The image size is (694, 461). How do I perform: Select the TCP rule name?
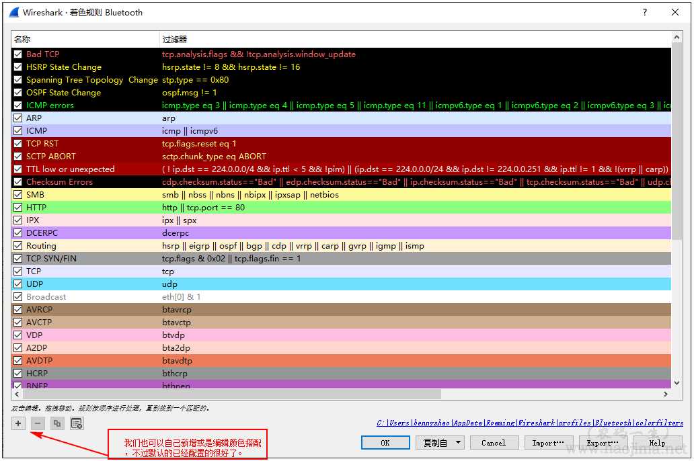34,271
